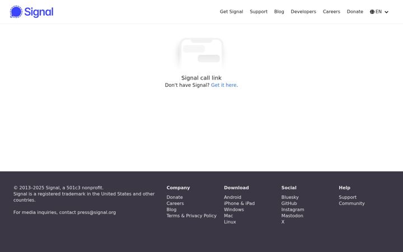Go to Blog in top navigation
403x252 pixels.
coord(279,12)
